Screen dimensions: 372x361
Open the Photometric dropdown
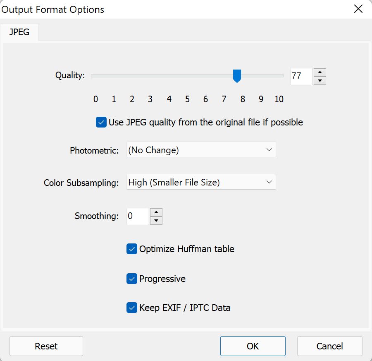(x=201, y=150)
